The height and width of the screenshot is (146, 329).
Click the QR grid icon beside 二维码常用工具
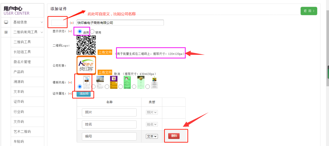[x=6, y=32]
